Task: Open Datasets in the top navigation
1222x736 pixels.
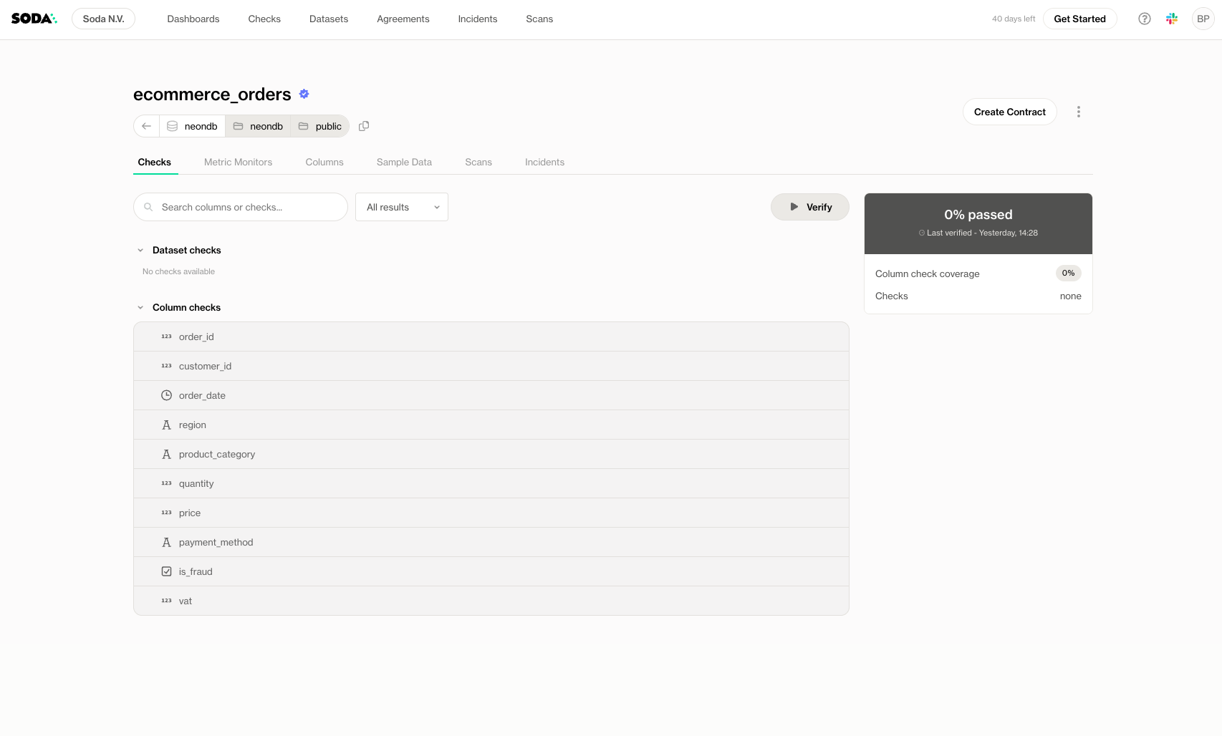Action: [x=329, y=19]
